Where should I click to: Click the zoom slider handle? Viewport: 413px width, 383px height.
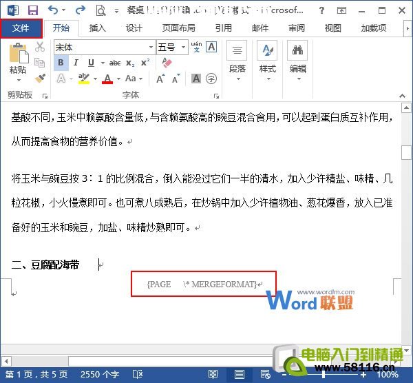click(x=324, y=374)
